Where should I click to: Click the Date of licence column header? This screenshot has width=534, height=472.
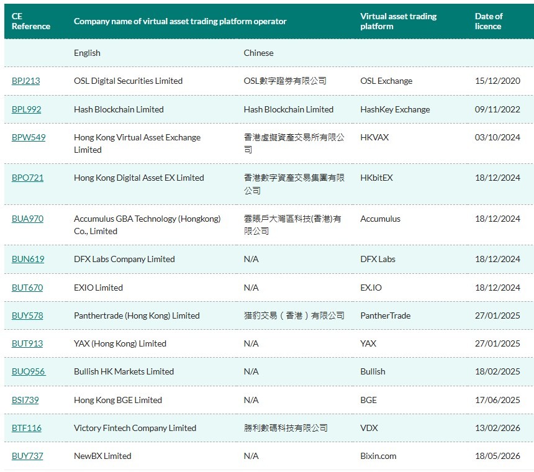[x=489, y=21]
